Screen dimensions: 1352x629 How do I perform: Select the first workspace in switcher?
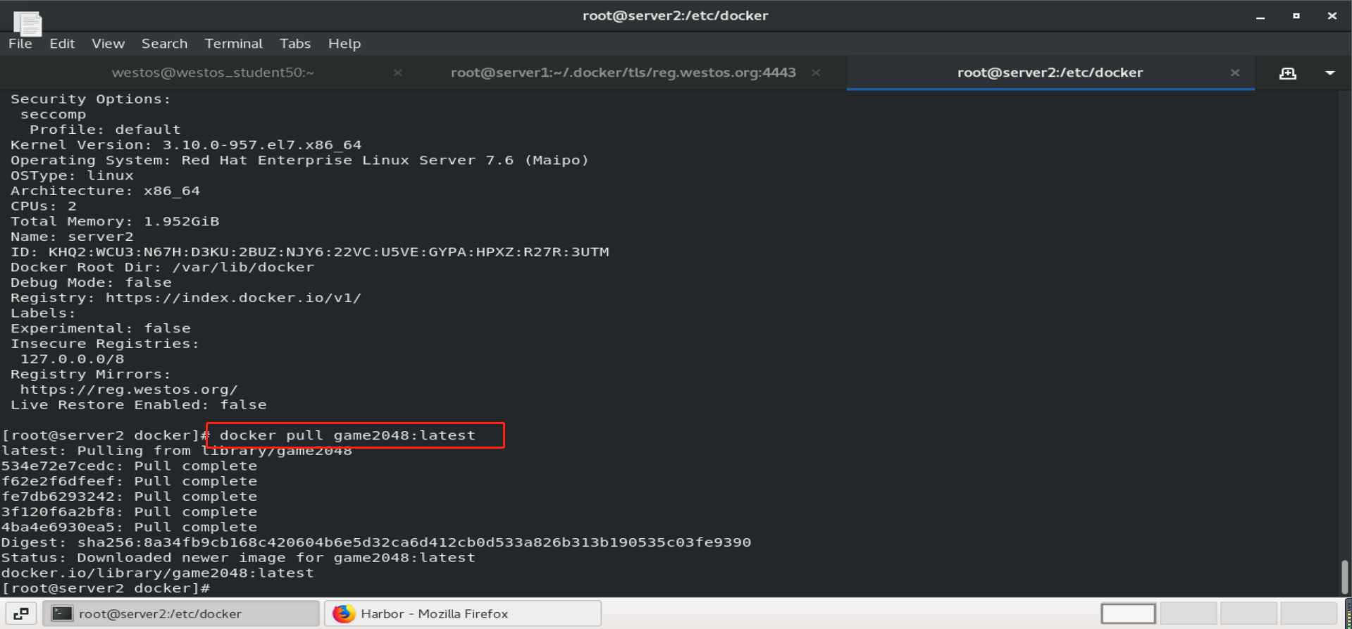[x=1128, y=614]
